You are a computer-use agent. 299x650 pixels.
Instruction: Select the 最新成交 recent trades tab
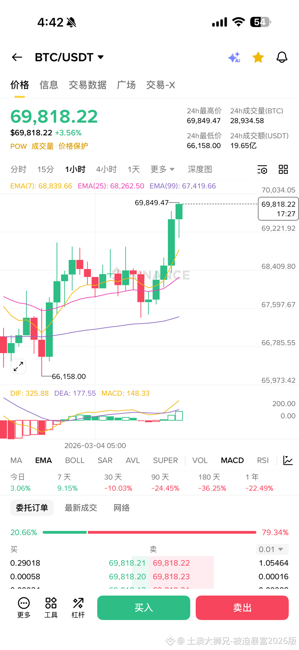pyautogui.click(x=81, y=508)
